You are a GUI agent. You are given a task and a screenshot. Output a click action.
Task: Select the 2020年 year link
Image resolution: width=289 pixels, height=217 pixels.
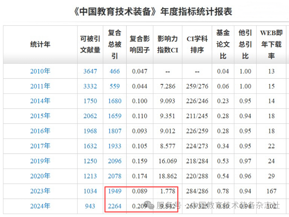click(x=40, y=176)
